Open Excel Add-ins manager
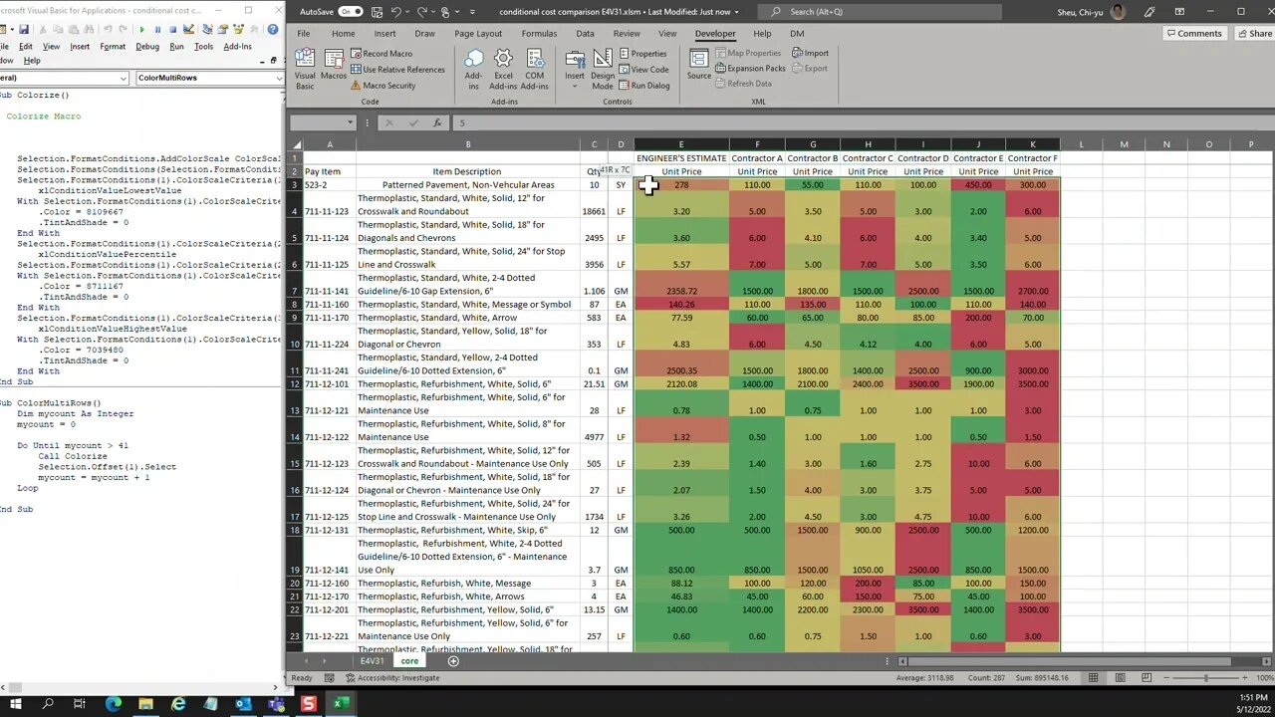Image resolution: width=1275 pixels, height=717 pixels. click(503, 69)
